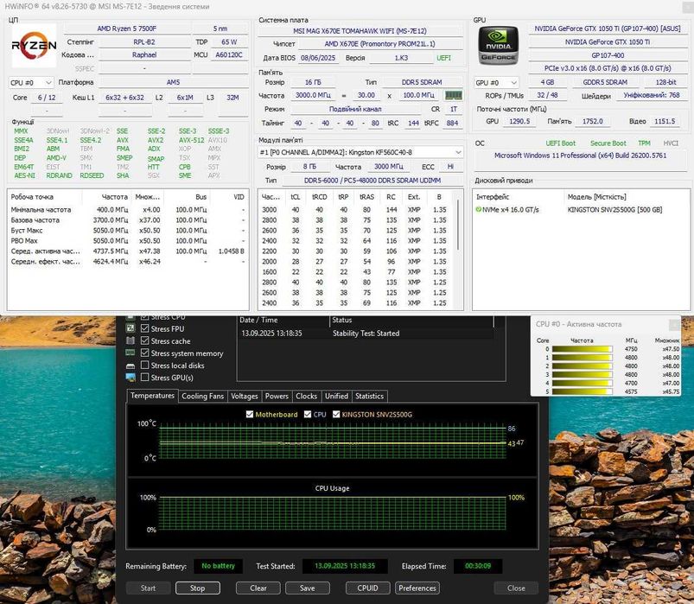
Task: Click the memory timings table scrollbar
Action: (458, 226)
